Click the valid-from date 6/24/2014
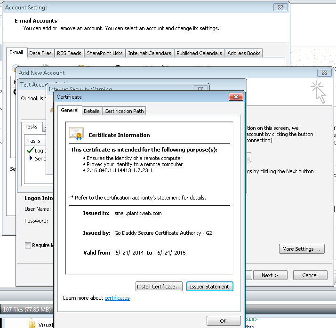Screen dimensions: 336x328 click(129, 253)
